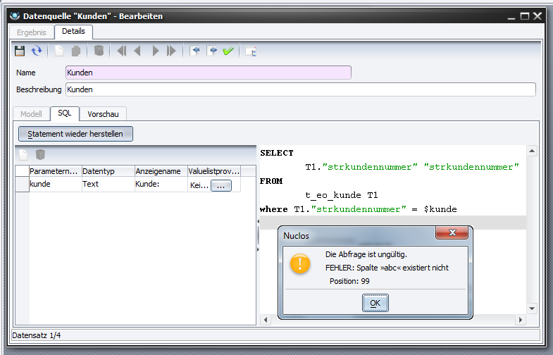The width and height of the screenshot is (553, 355).
Task: Select the SQL sub-tab
Action: (x=65, y=113)
